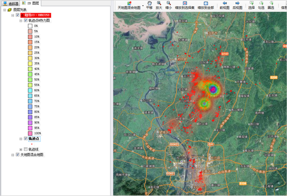
Task: Uncheck the 轨迹点@热力图 layer checkbox
Action: point(26,20)
